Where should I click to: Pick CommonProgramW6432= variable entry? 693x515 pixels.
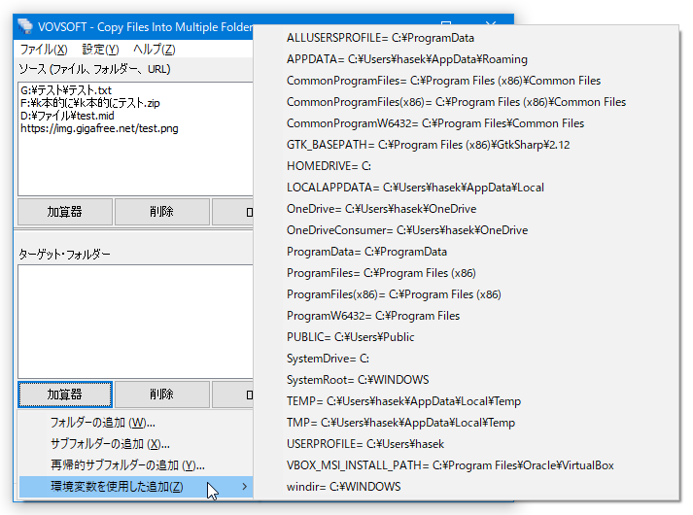[x=467, y=123]
